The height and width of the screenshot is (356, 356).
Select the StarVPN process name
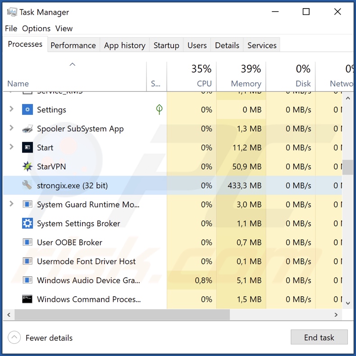click(x=51, y=167)
